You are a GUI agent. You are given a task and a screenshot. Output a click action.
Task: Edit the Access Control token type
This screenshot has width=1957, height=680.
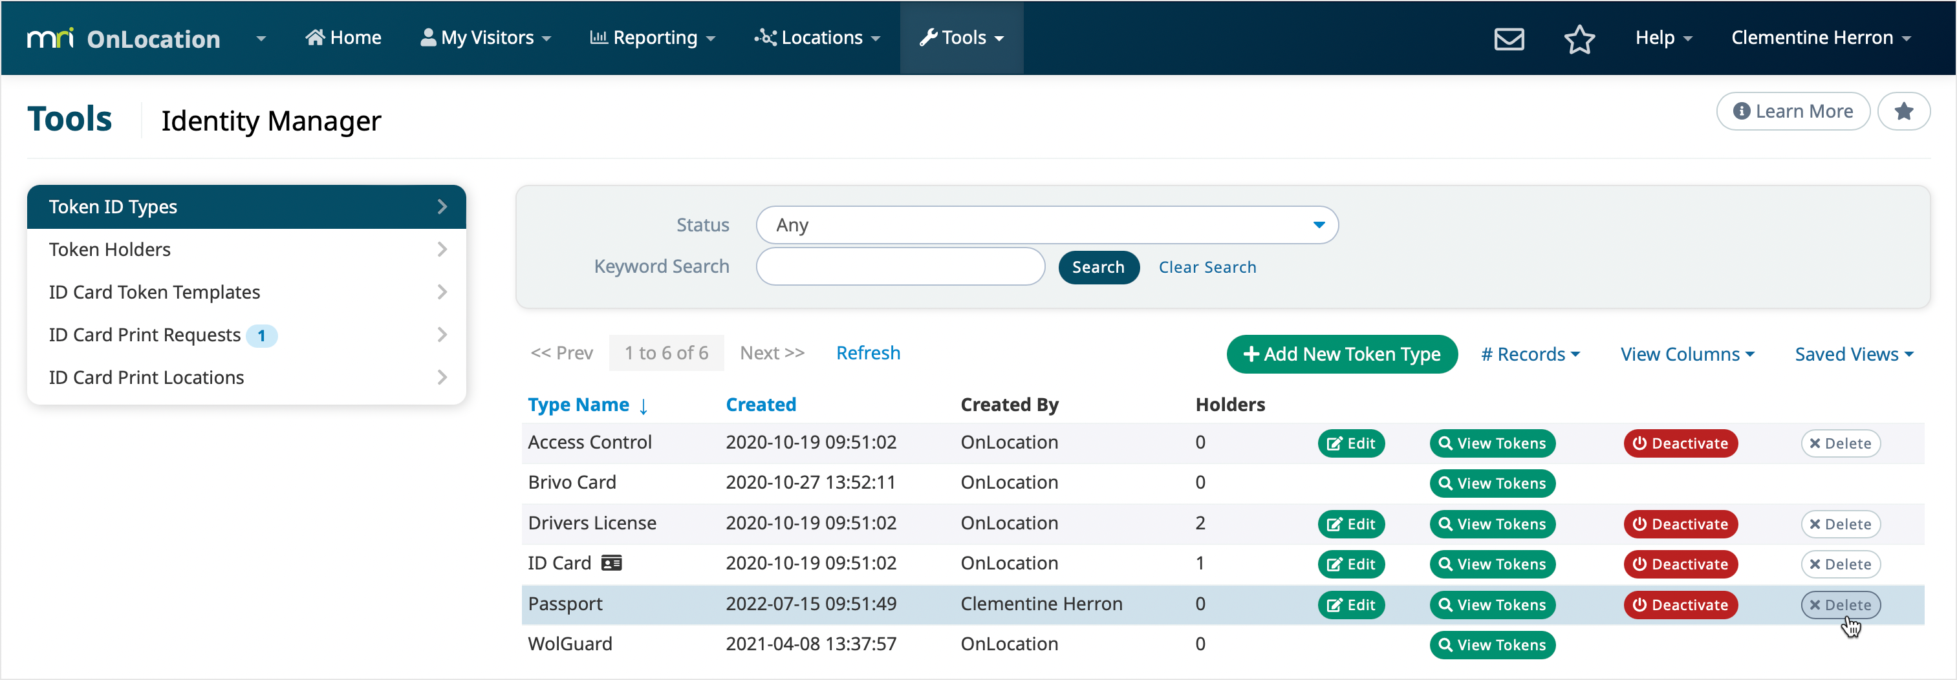(x=1351, y=443)
